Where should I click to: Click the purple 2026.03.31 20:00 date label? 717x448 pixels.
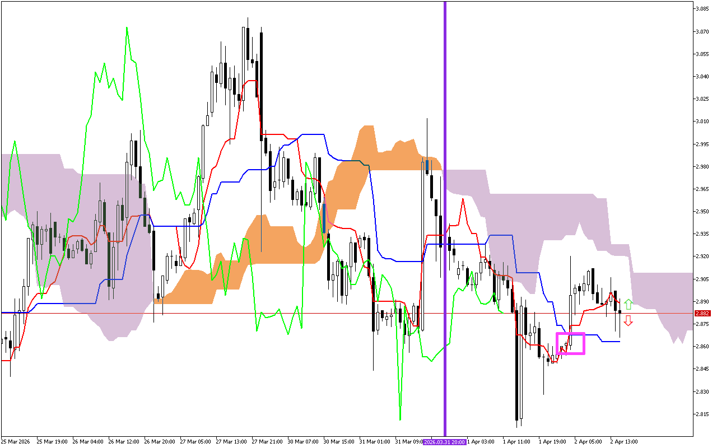point(445,442)
